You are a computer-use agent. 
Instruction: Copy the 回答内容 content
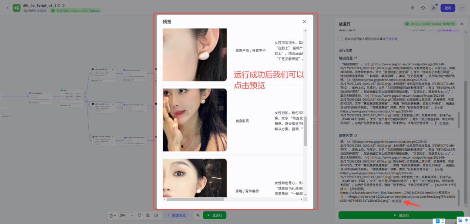click(356, 136)
